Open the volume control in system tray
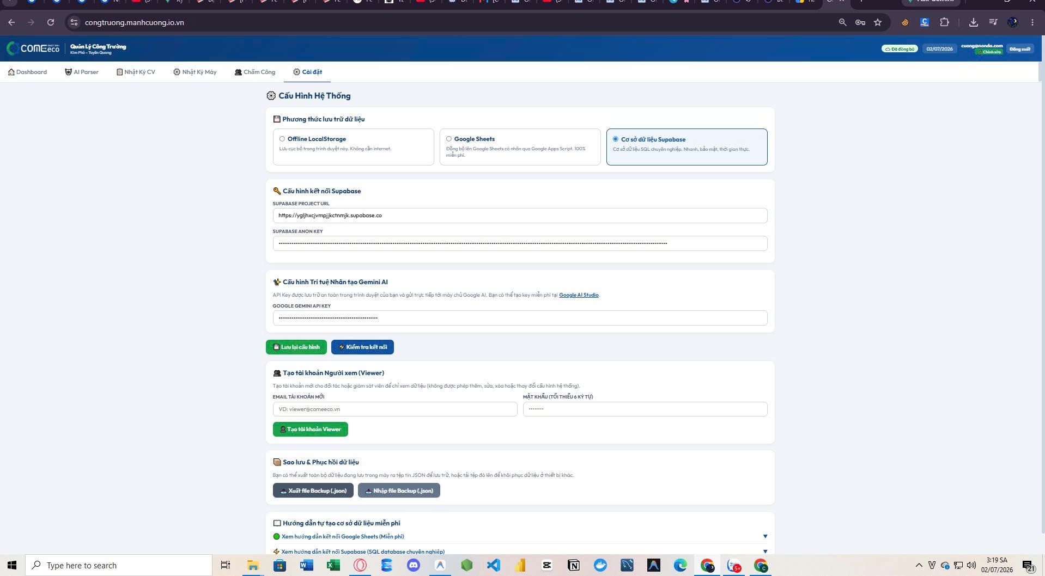The height and width of the screenshot is (576, 1045). pos(971,565)
